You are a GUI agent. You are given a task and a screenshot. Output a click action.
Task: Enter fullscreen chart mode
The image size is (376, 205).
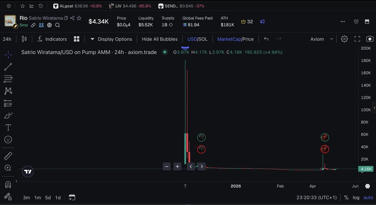click(357, 39)
